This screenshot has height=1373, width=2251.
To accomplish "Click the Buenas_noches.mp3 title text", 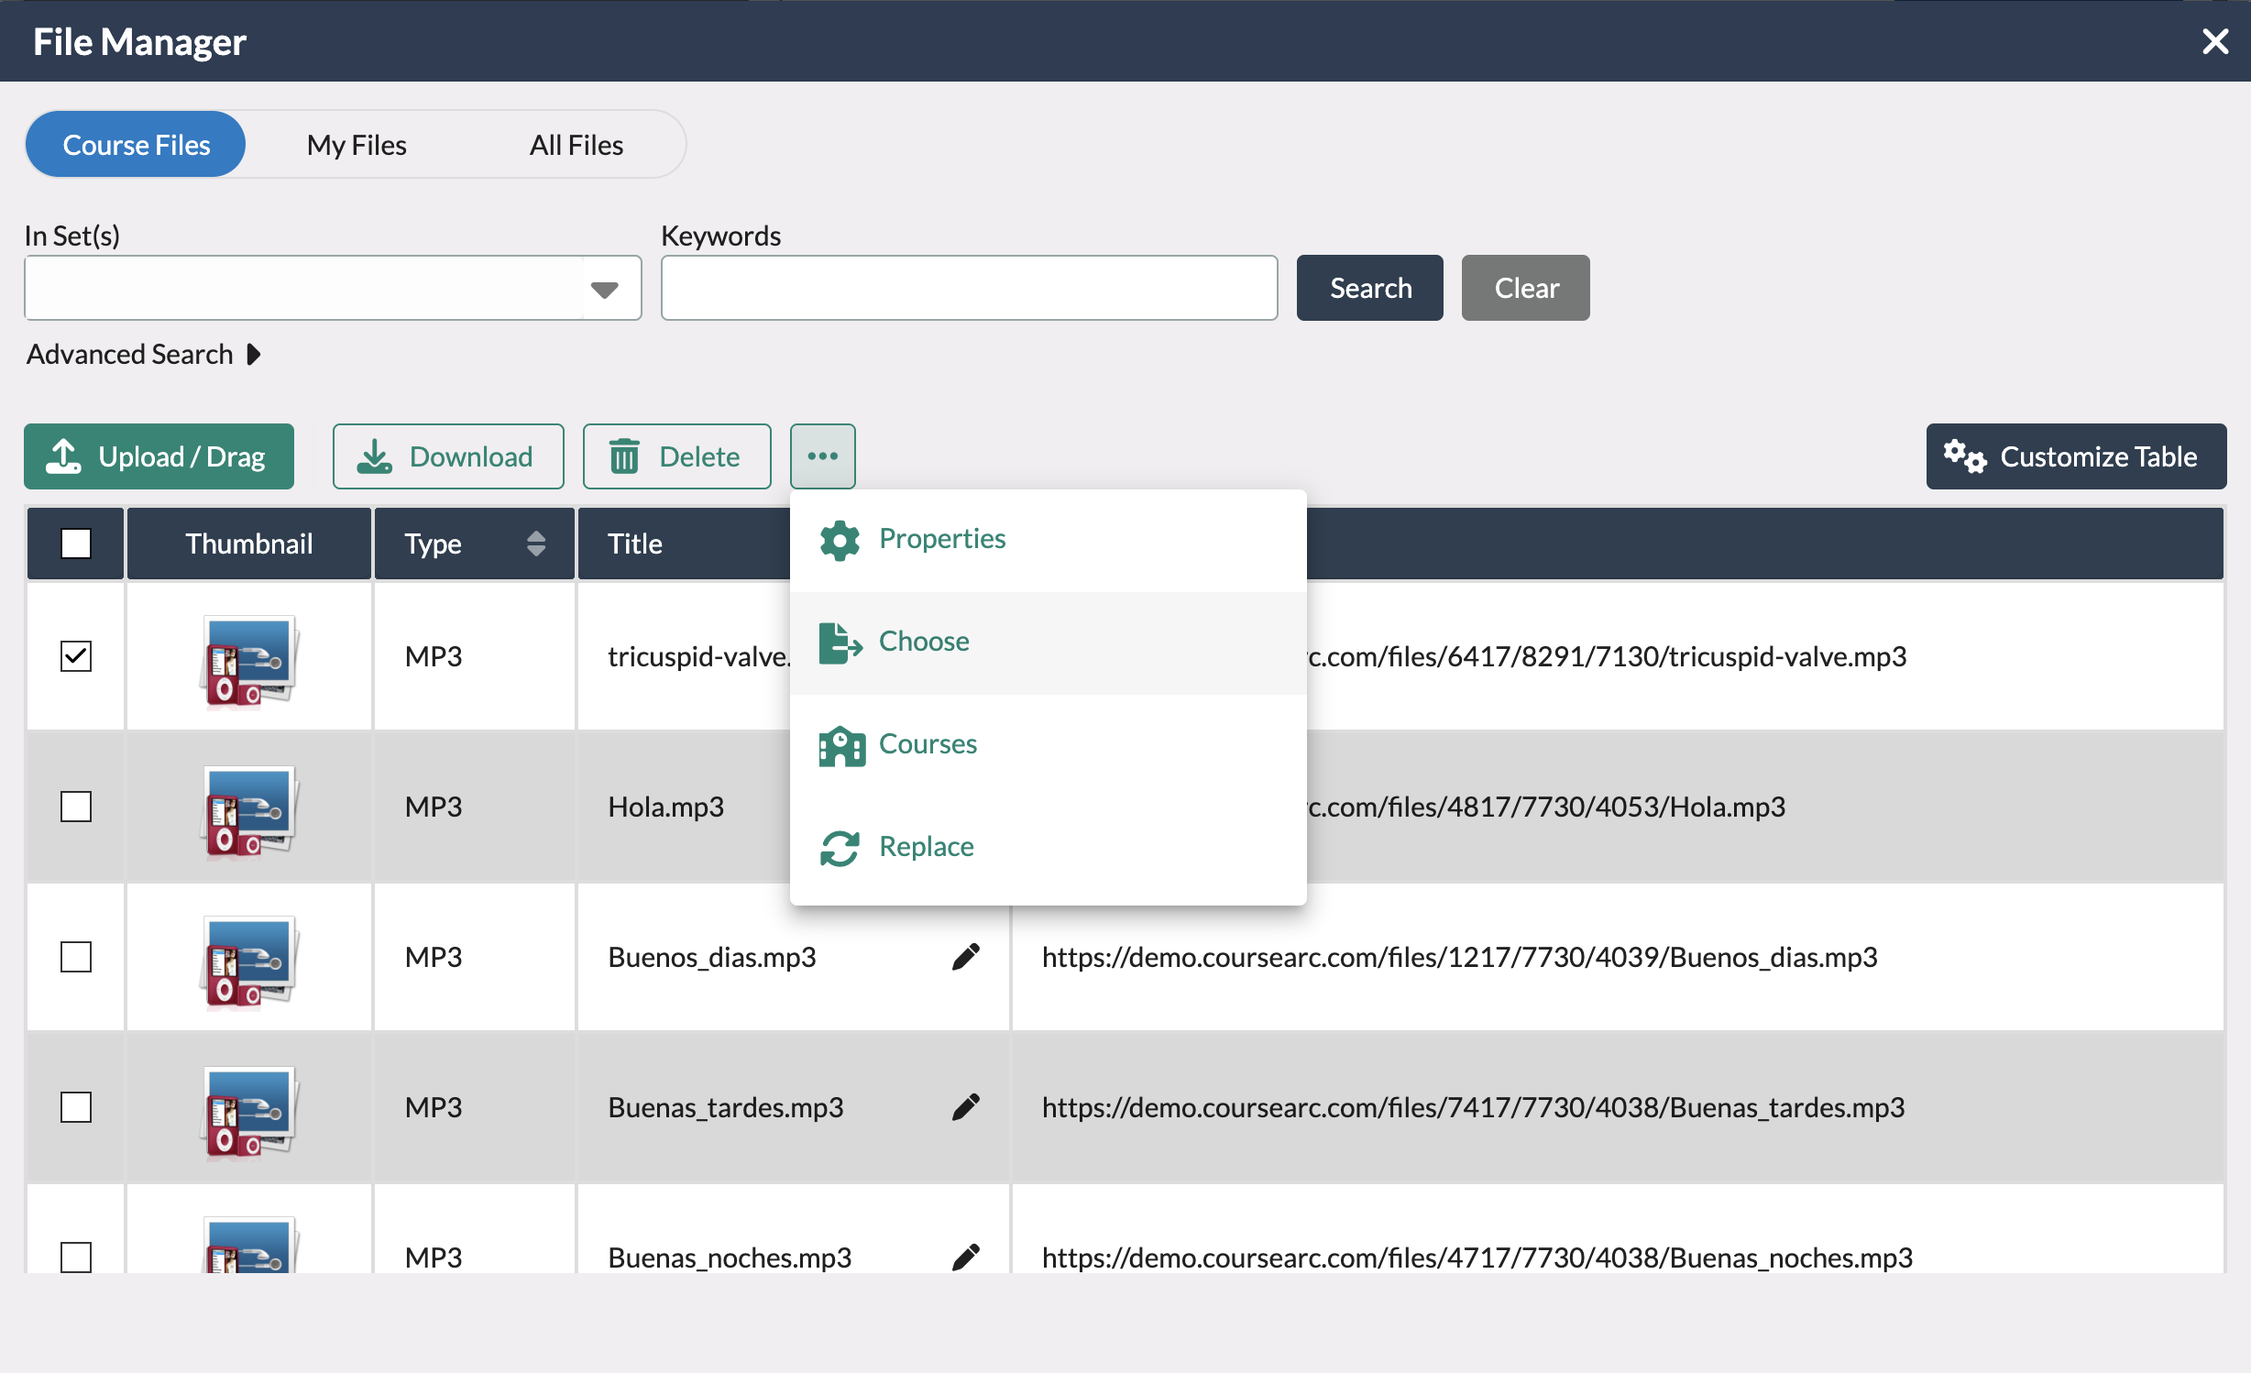I will tap(730, 1257).
